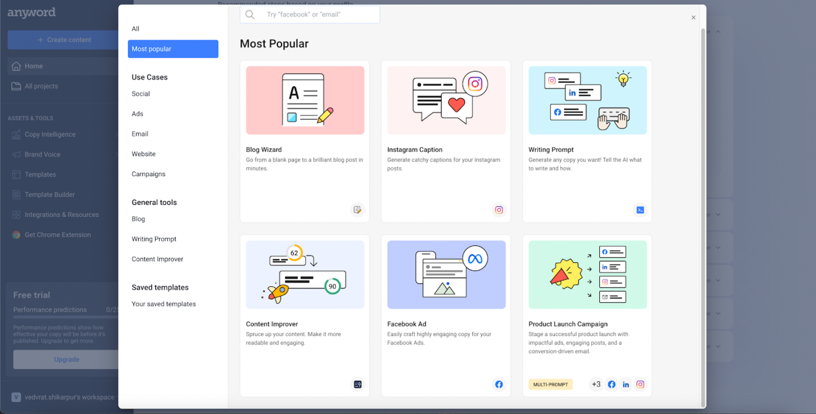Open Your saved templates

tap(164, 304)
